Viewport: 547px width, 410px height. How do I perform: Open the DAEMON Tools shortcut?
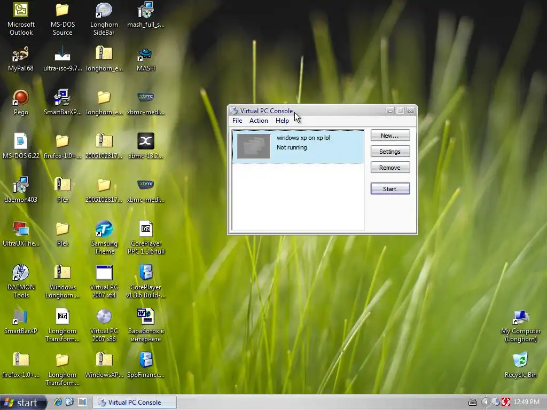pos(21,281)
